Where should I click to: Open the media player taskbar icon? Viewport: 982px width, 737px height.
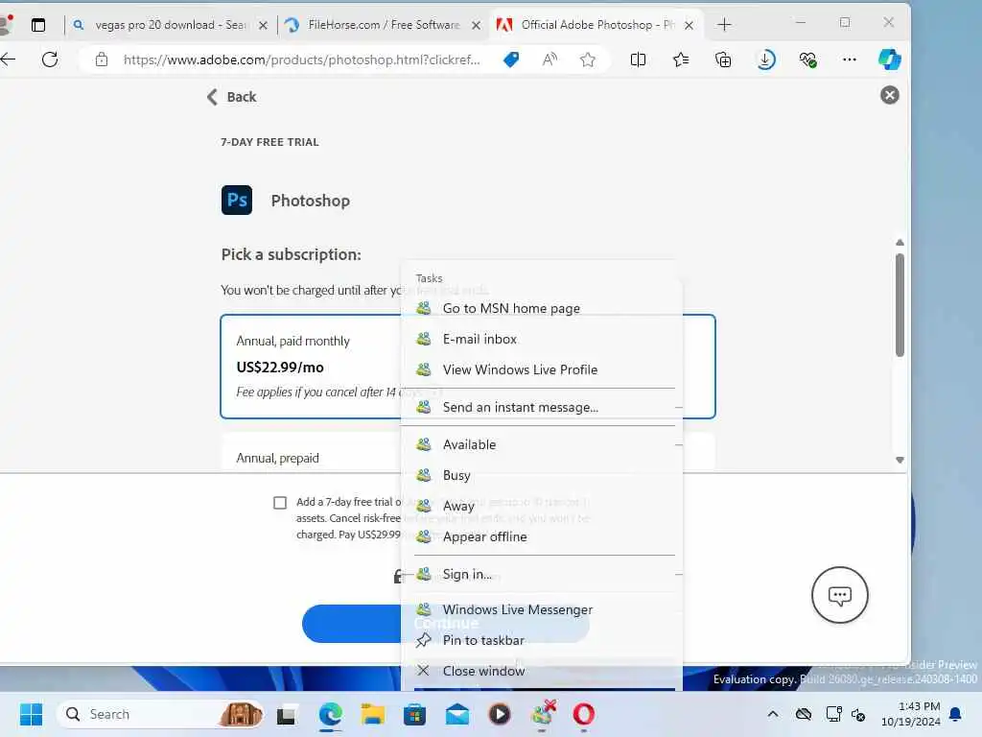[x=499, y=714]
